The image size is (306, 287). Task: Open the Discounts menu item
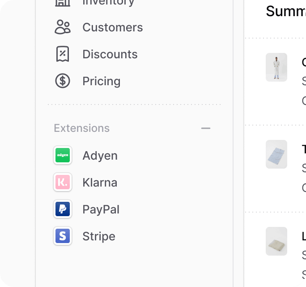[110, 54]
